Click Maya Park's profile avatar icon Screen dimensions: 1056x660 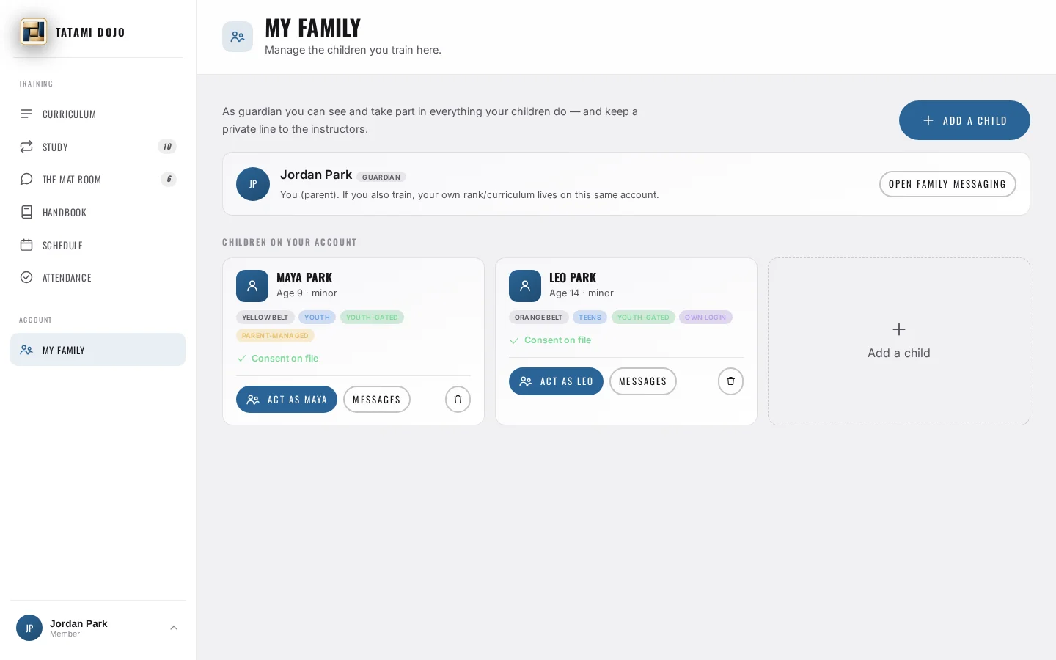[x=252, y=286]
